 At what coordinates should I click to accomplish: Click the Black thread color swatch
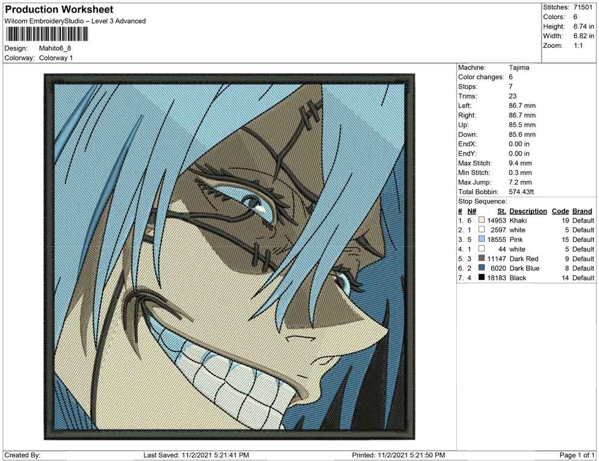tap(482, 277)
